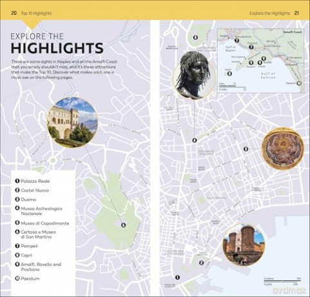Click map marker 3 beside the dome fresco
The image size is (310, 297).
tap(246, 148)
